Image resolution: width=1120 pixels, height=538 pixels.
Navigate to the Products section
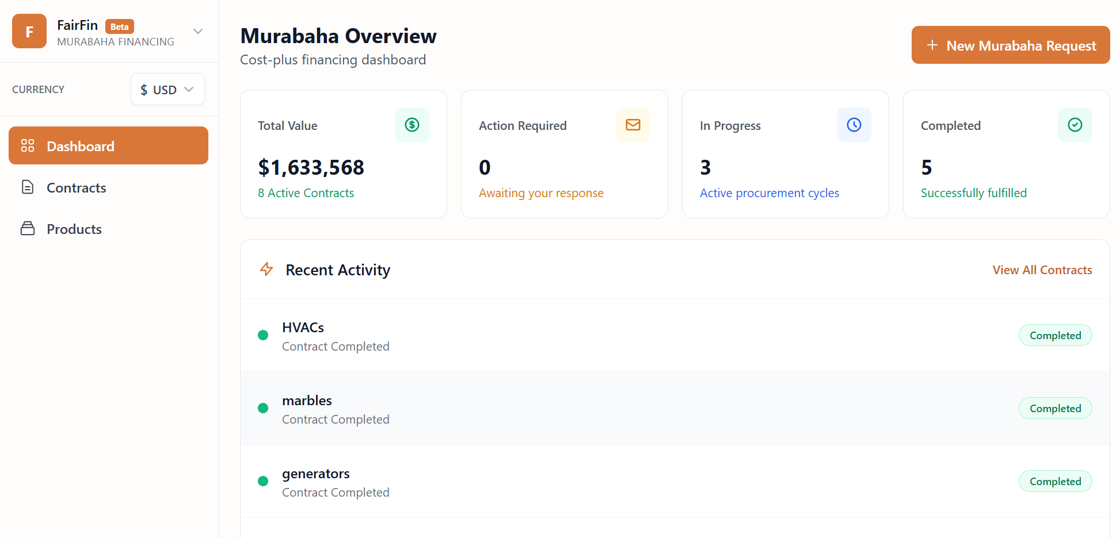coord(74,229)
